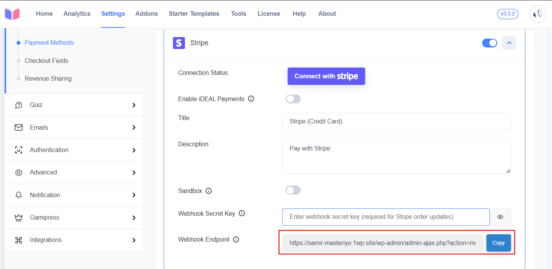Image resolution: width=552 pixels, height=269 pixels.
Task: Select Payment Methods in sidebar
Action: point(49,43)
